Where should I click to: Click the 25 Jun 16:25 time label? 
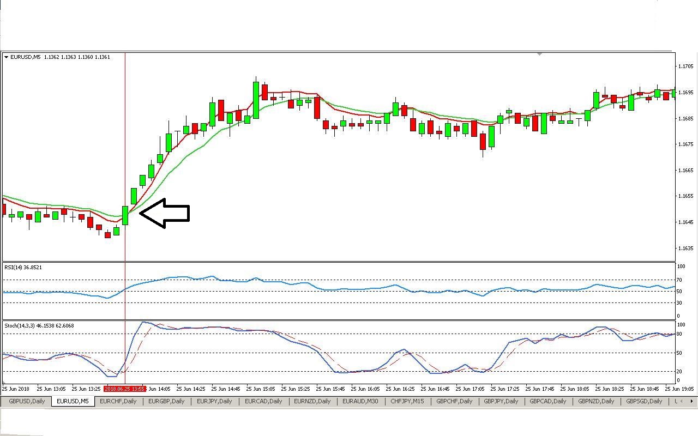point(400,389)
